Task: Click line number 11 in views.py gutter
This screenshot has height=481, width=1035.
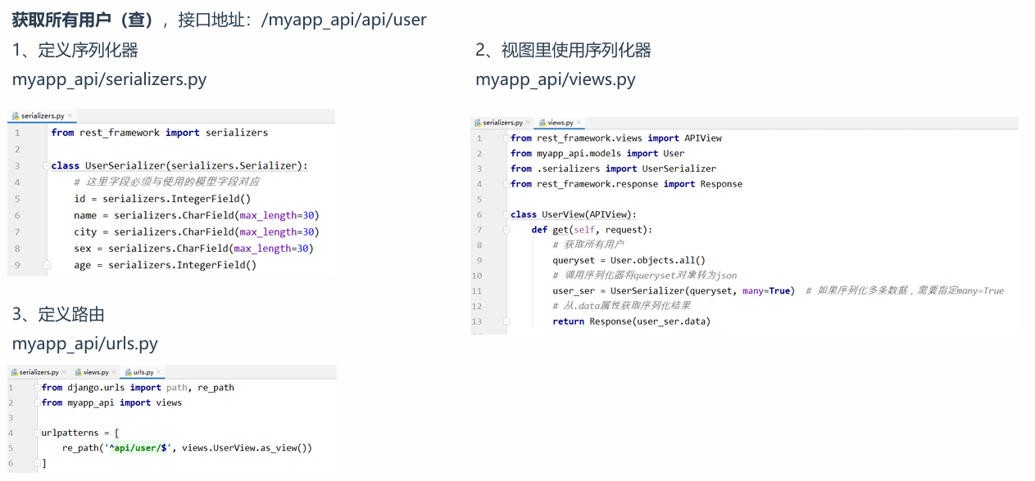Action: [477, 291]
